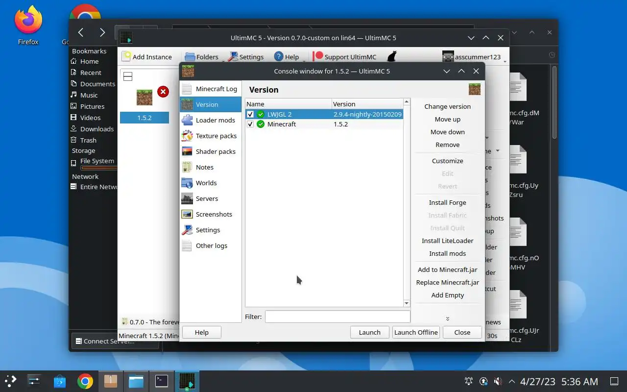The width and height of the screenshot is (627, 392).
Task: Select the Minecraft 1.5.2 version row
Action: 324,124
